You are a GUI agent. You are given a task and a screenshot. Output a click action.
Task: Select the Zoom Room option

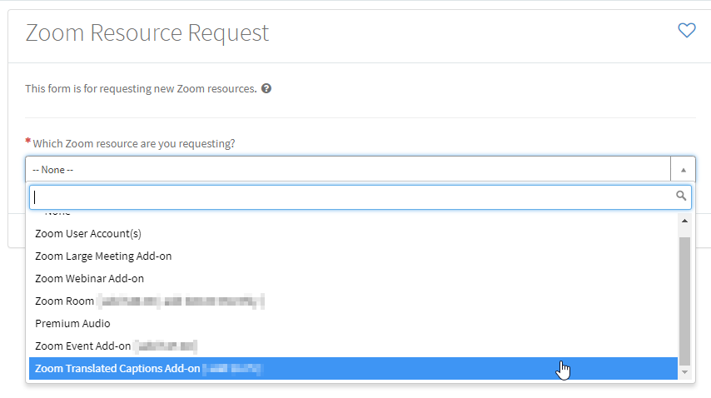64,301
